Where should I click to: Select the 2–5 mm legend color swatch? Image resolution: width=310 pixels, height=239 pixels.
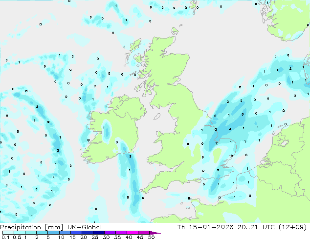point(42,233)
